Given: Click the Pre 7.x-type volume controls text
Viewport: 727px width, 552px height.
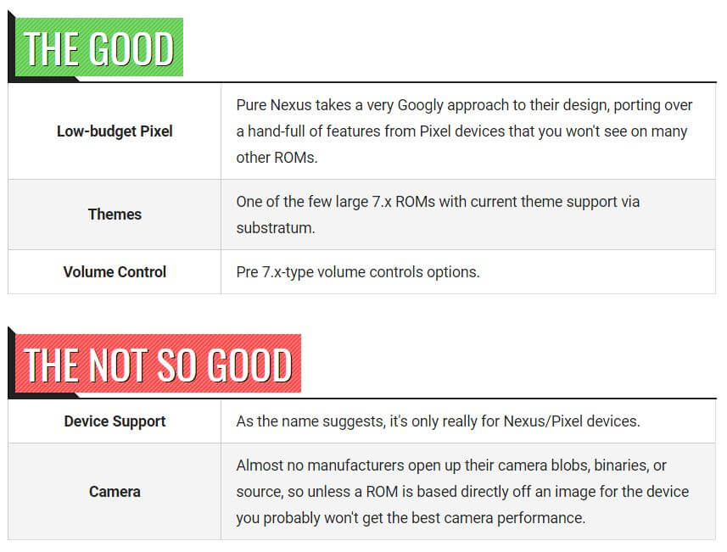Looking at the screenshot, I should (357, 272).
